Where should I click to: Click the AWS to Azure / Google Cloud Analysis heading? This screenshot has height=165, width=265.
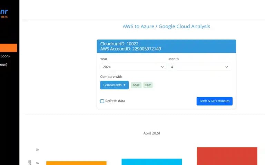tap(166, 26)
